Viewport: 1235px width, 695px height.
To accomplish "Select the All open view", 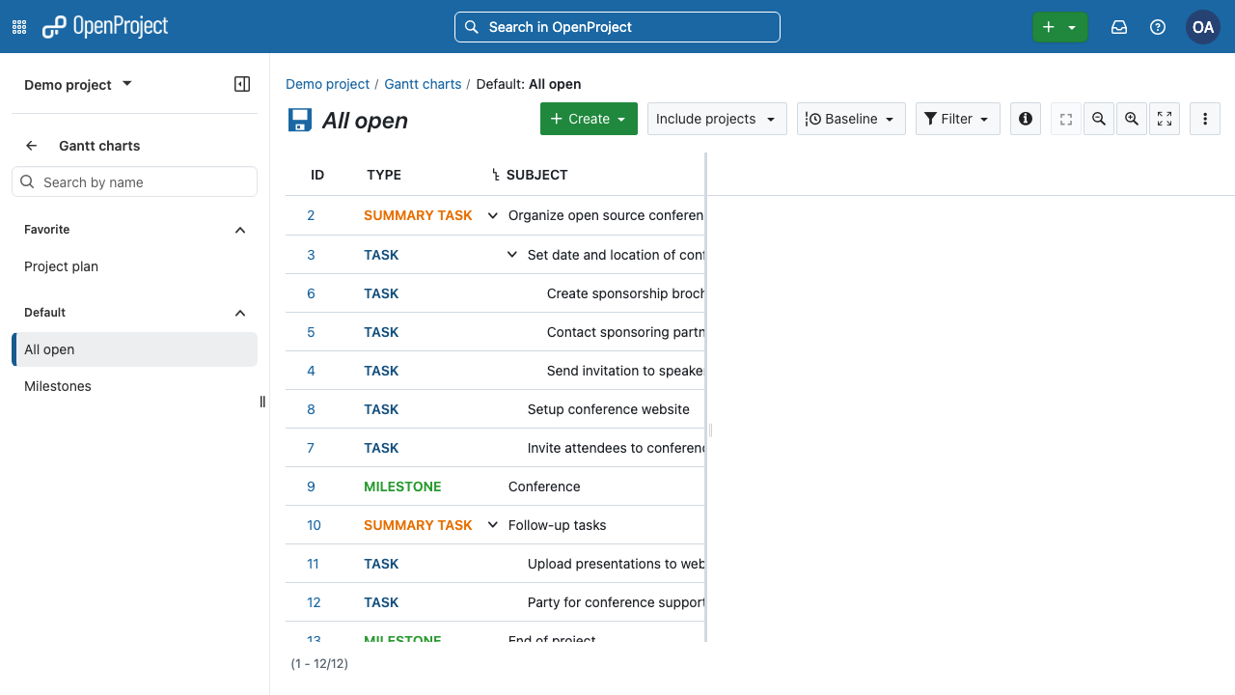I will (134, 349).
